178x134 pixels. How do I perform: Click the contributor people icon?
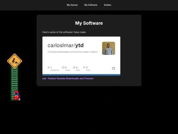pyautogui.click(x=48, y=67)
